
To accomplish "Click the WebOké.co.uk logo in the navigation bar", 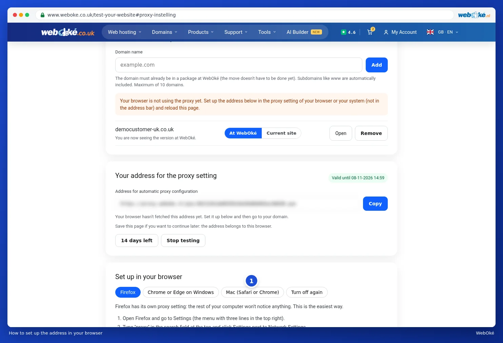I will [68, 32].
